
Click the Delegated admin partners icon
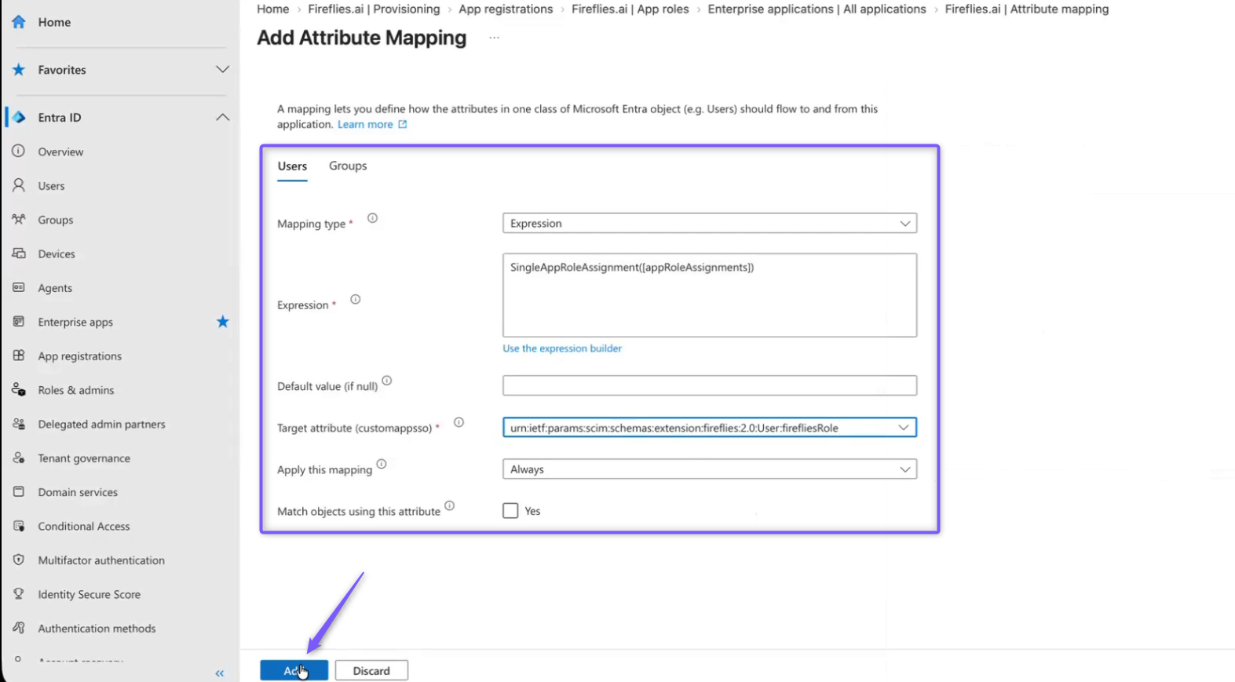pos(19,424)
